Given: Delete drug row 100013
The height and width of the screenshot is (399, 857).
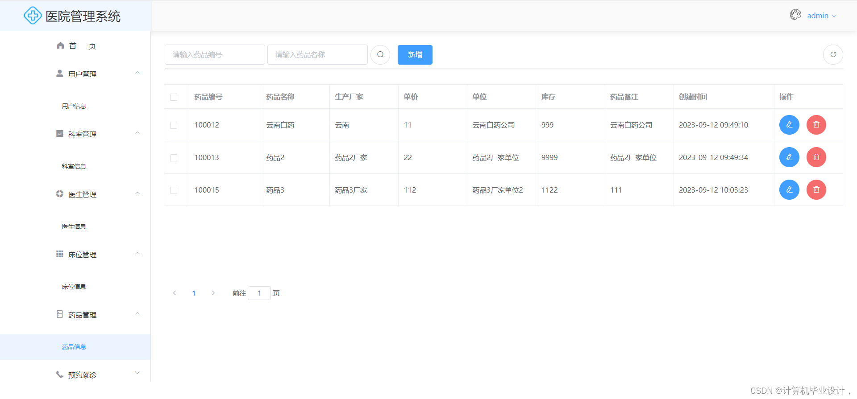Looking at the screenshot, I should coord(816,157).
